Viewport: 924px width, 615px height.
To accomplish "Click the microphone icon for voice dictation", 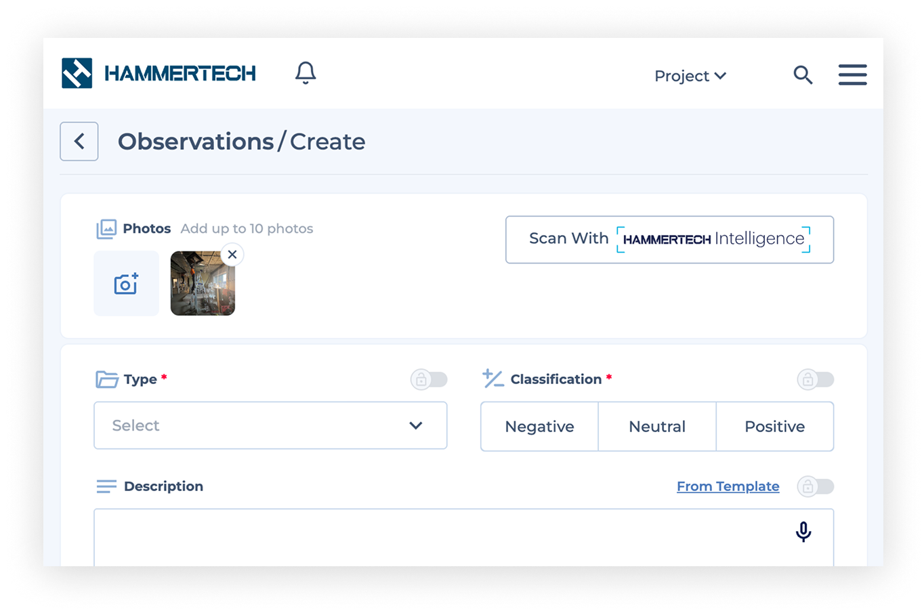I will (804, 532).
